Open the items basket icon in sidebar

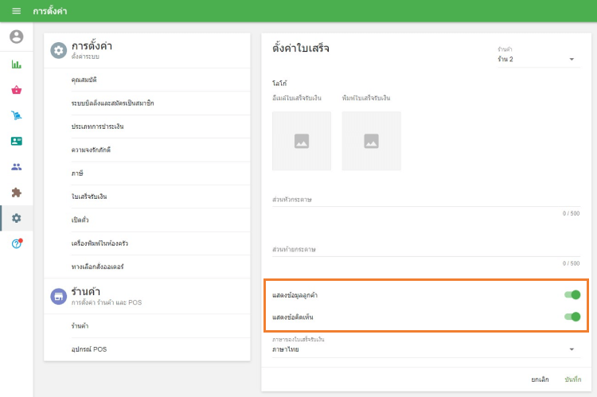click(x=16, y=90)
